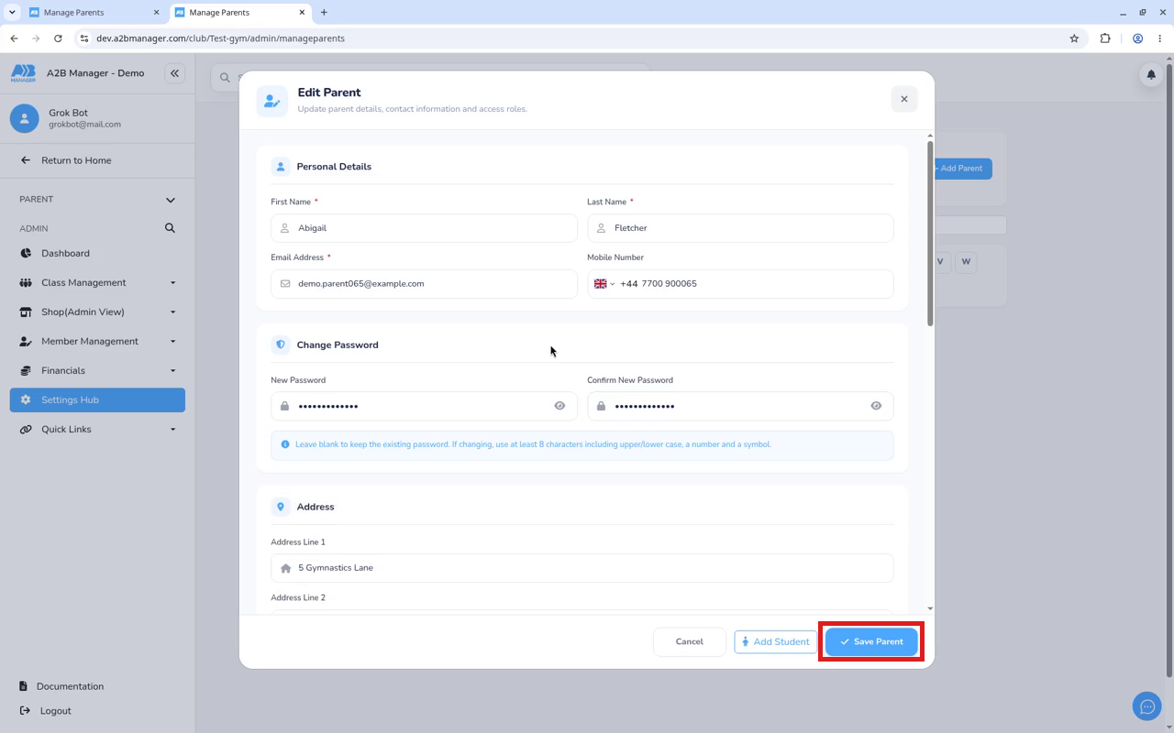
Task: Select letter W filter behind dialog
Action: tap(966, 262)
